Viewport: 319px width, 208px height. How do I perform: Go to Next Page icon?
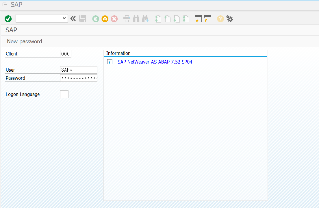tap(177, 19)
